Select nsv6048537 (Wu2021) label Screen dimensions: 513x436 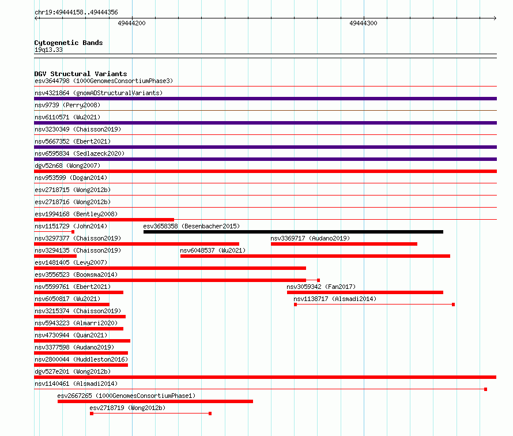point(213,250)
